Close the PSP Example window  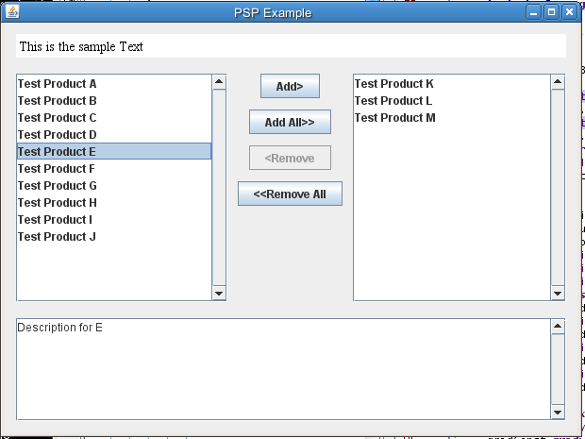(568, 12)
